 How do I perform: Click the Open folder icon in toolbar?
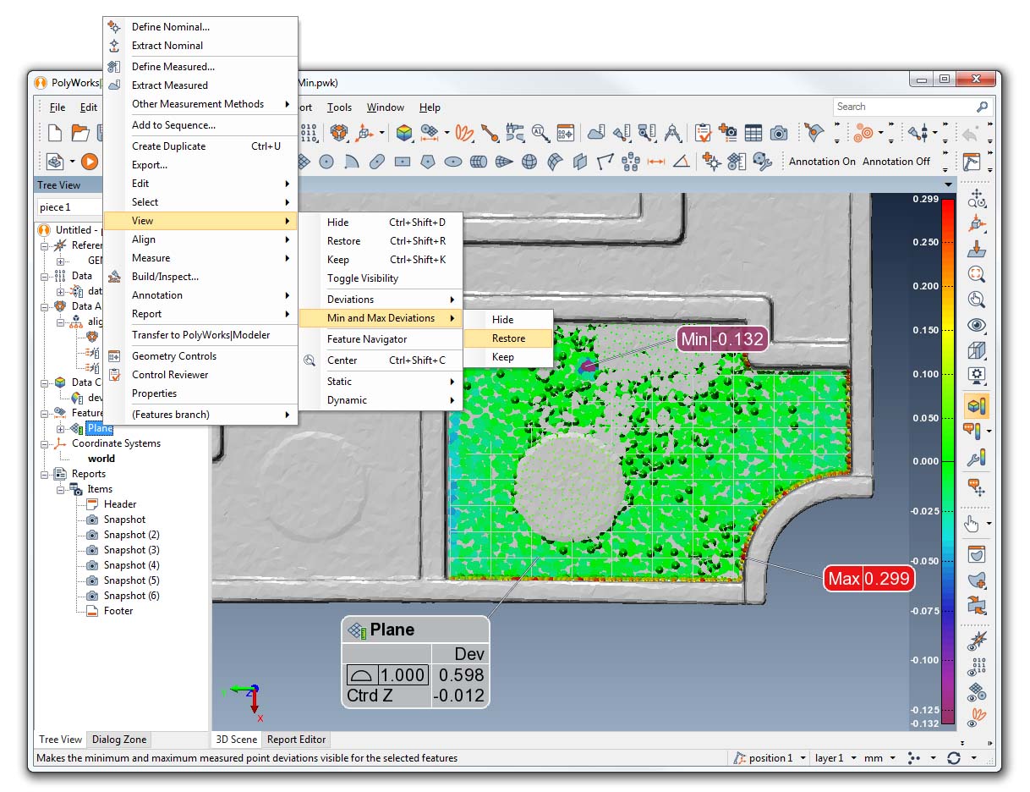80,133
